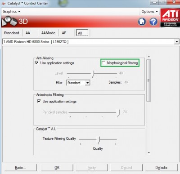The height and width of the screenshot is (174, 180).
Task: Open the Options menu
Action: (149, 12)
